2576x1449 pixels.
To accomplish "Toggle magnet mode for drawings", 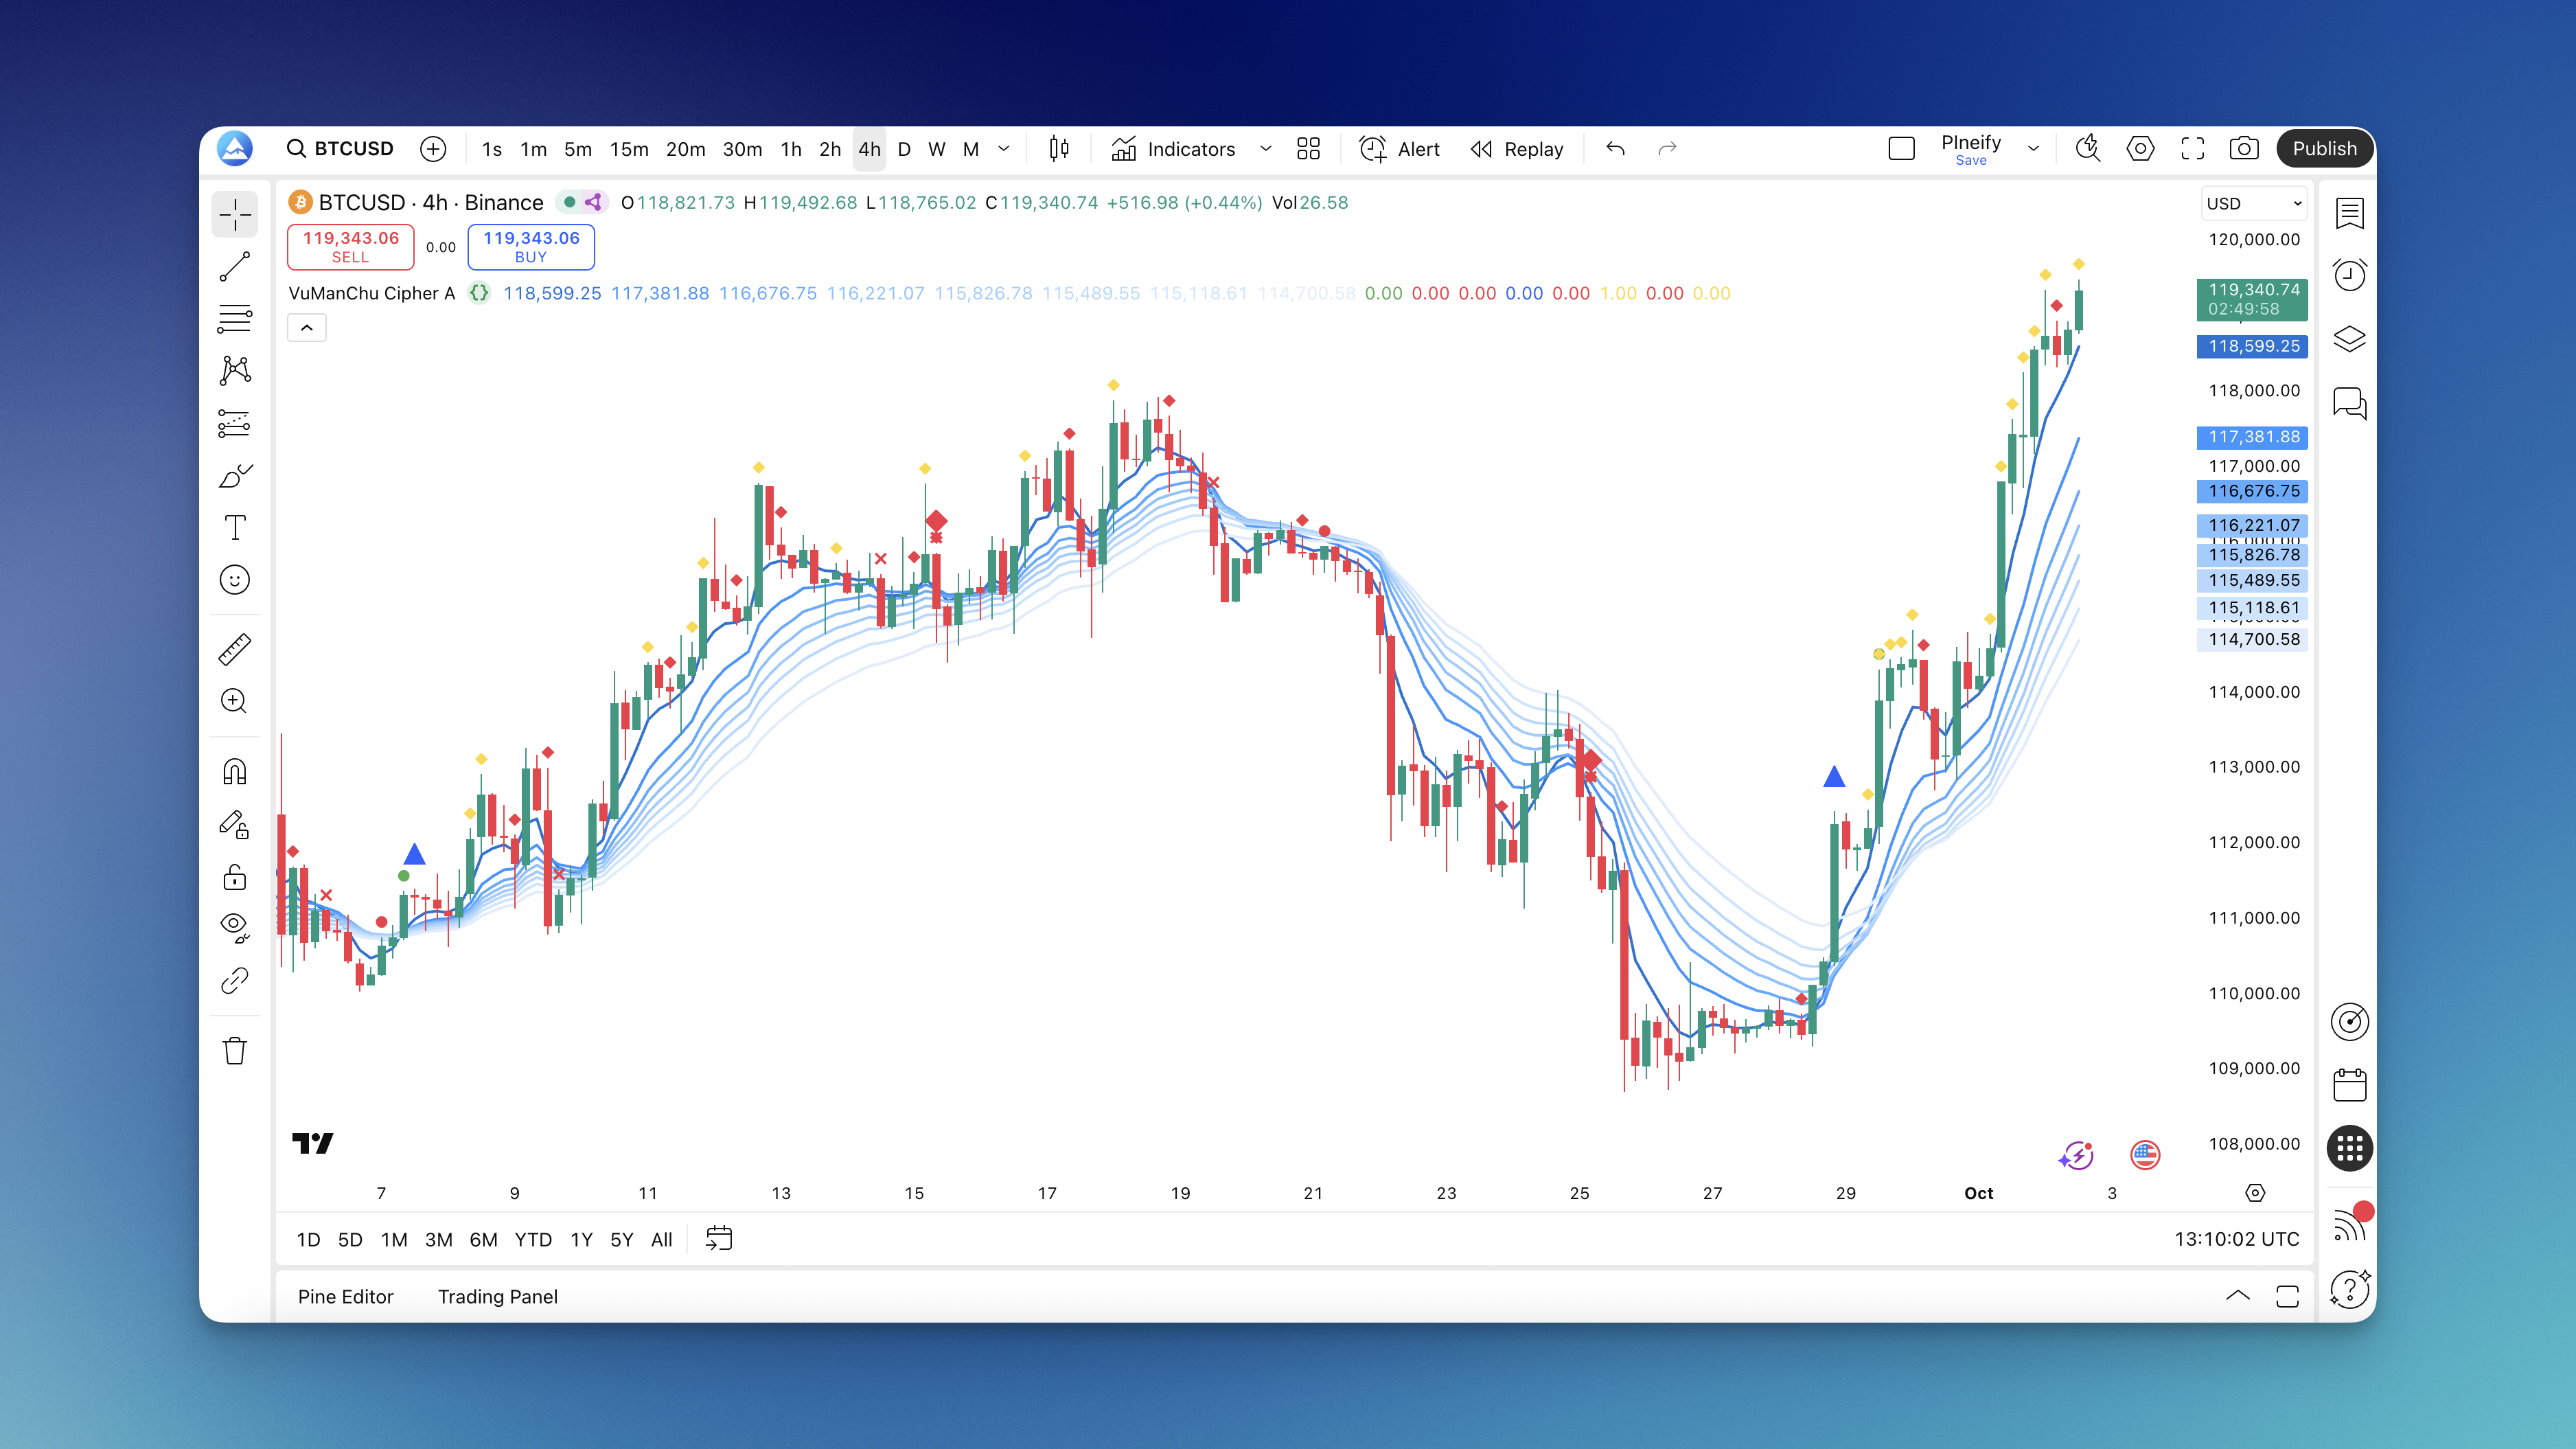I will point(235,772).
